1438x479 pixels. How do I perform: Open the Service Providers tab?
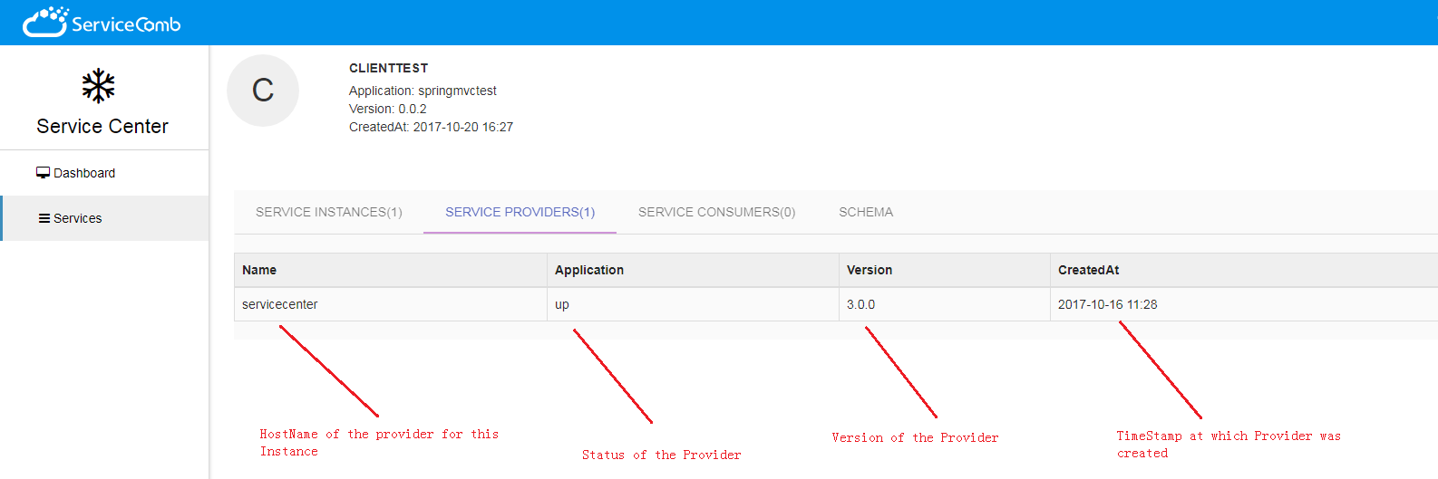[520, 212]
